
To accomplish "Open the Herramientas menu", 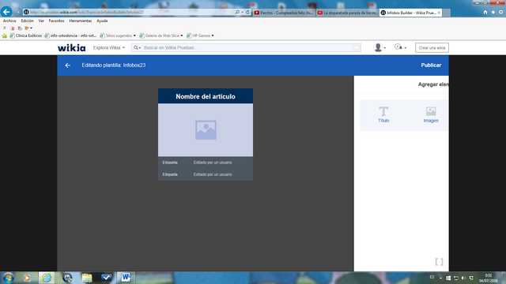I will [x=81, y=21].
